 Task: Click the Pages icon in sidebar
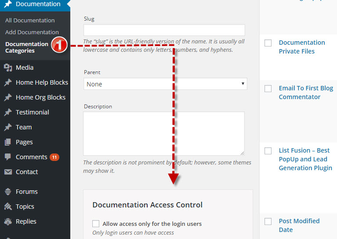[8, 142]
